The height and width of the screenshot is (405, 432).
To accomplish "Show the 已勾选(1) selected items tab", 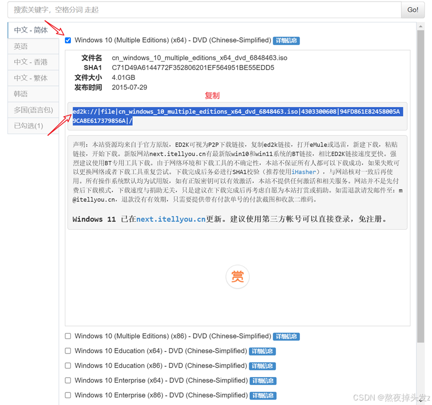I will click(x=33, y=126).
